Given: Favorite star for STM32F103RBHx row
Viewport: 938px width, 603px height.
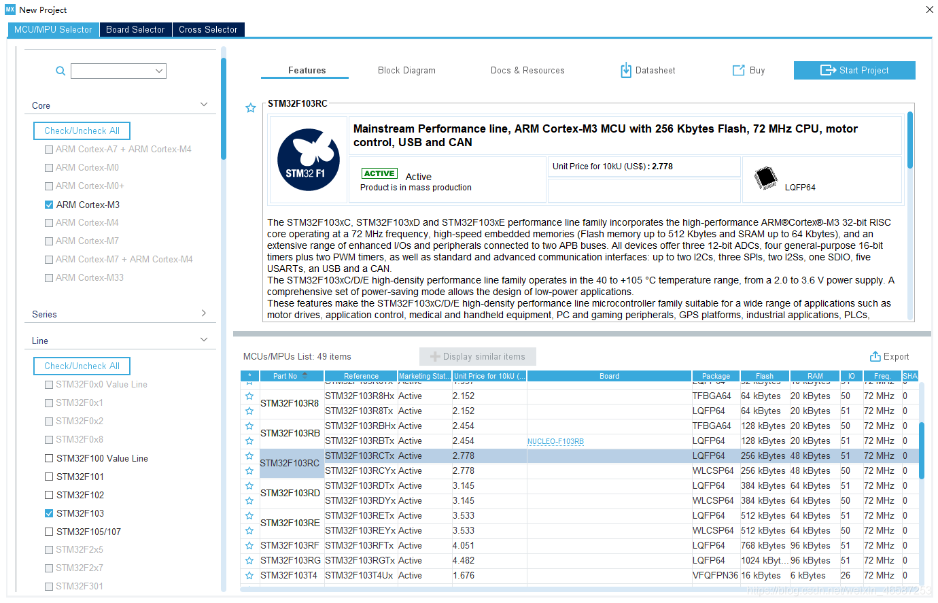Looking at the screenshot, I should coord(249,426).
